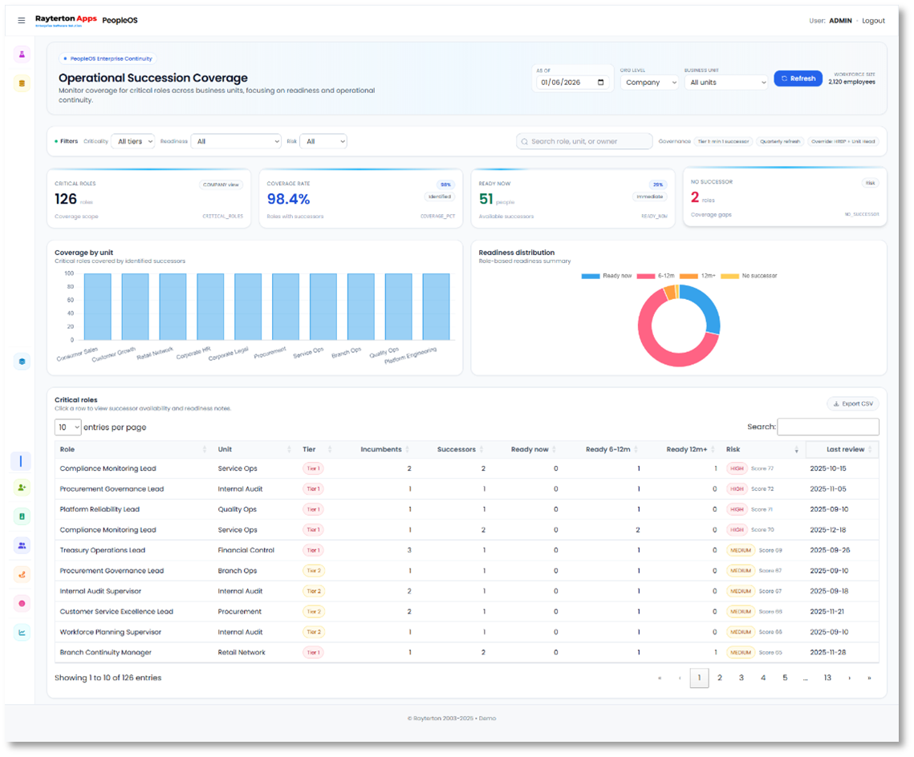This screenshot has height=757, width=914.
Task: Click the green ID badge icon in sidebar
Action: [22, 516]
